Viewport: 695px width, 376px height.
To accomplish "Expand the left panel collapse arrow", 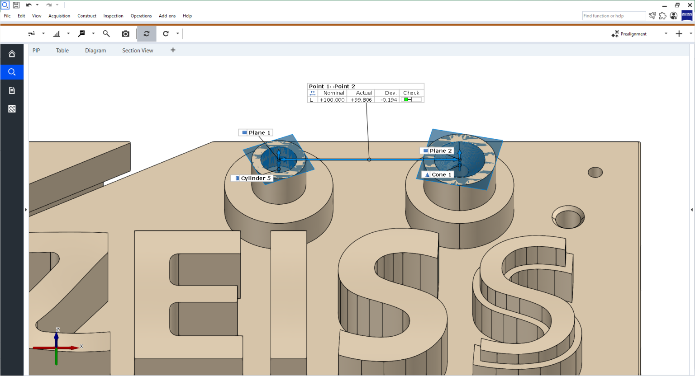I will (26, 209).
